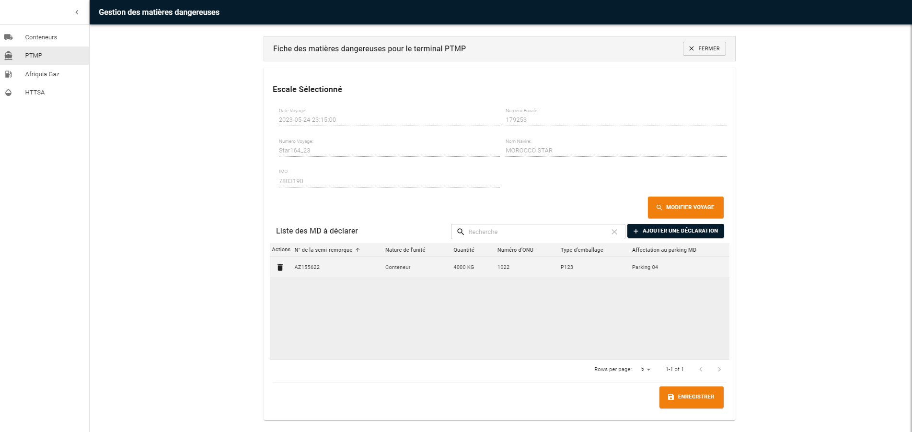Click Ajouter une déclaration button

coord(675,231)
